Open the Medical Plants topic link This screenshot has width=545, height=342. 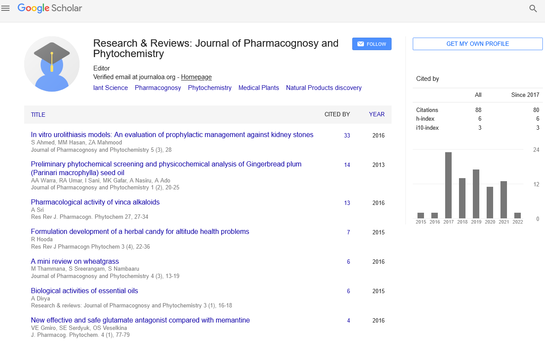coord(258,88)
